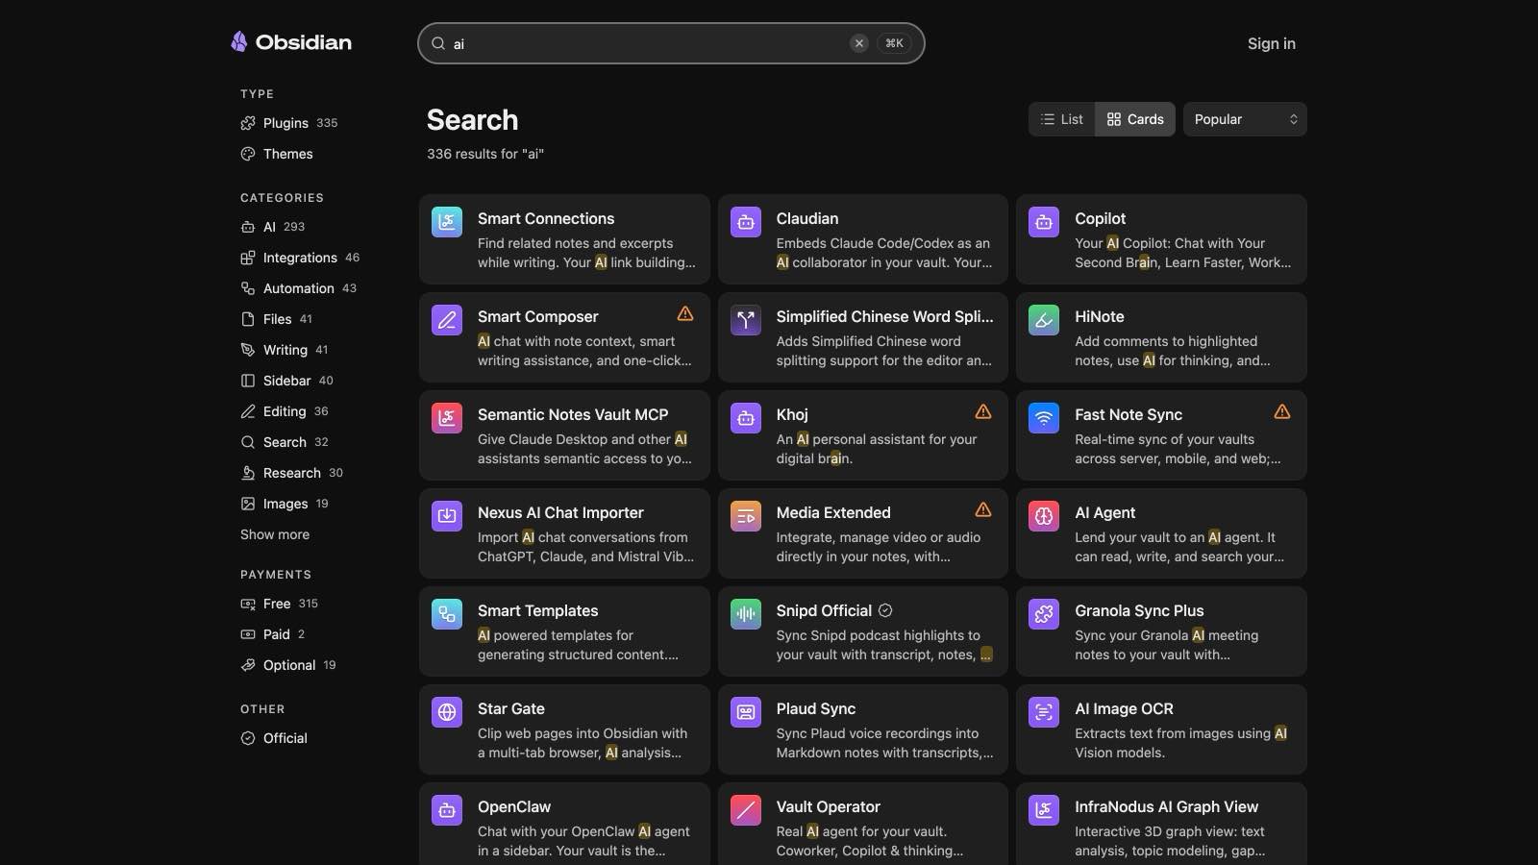The height and width of the screenshot is (865, 1538).
Task: Open the Khoj plugin icon
Action: [746, 418]
